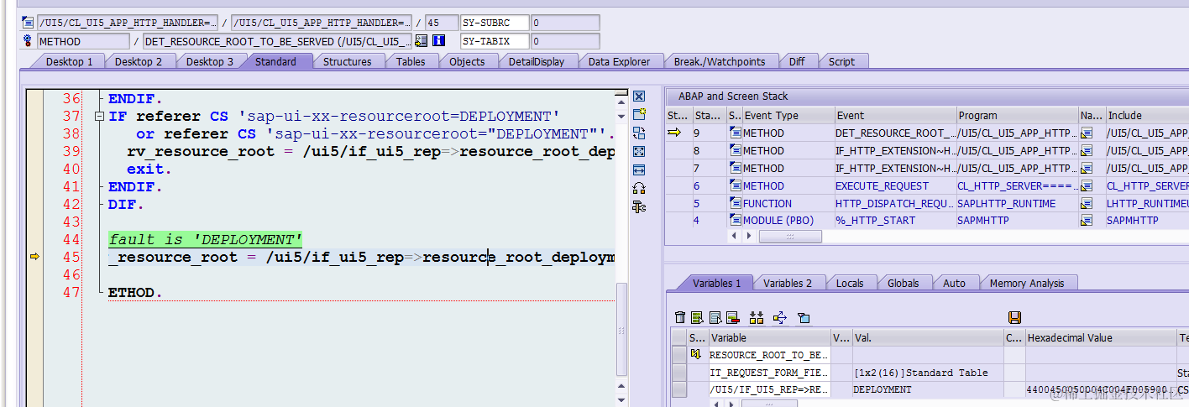
Task: Select the row selector for /UI5/IF_UI5_REP=>RE variable
Action: pos(679,389)
